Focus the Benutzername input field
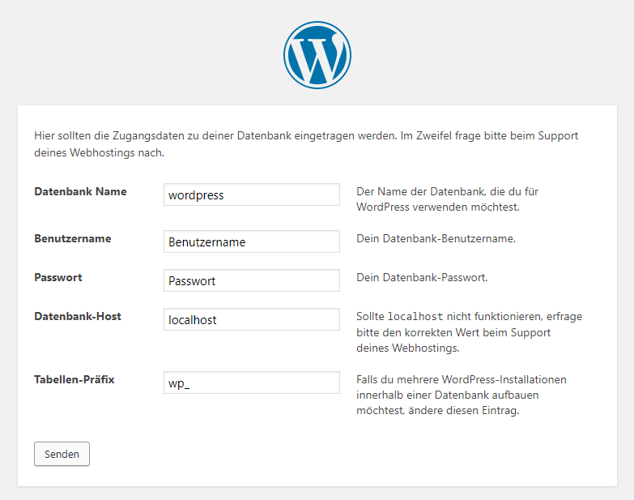Image resolution: width=634 pixels, height=500 pixels. point(252,241)
